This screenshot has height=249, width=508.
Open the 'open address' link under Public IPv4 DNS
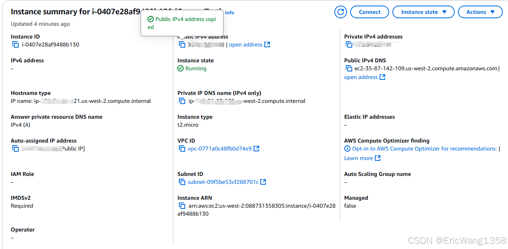361,77
